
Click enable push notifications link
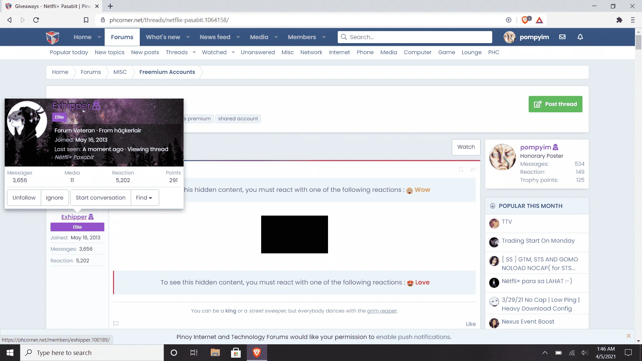pos(413,337)
